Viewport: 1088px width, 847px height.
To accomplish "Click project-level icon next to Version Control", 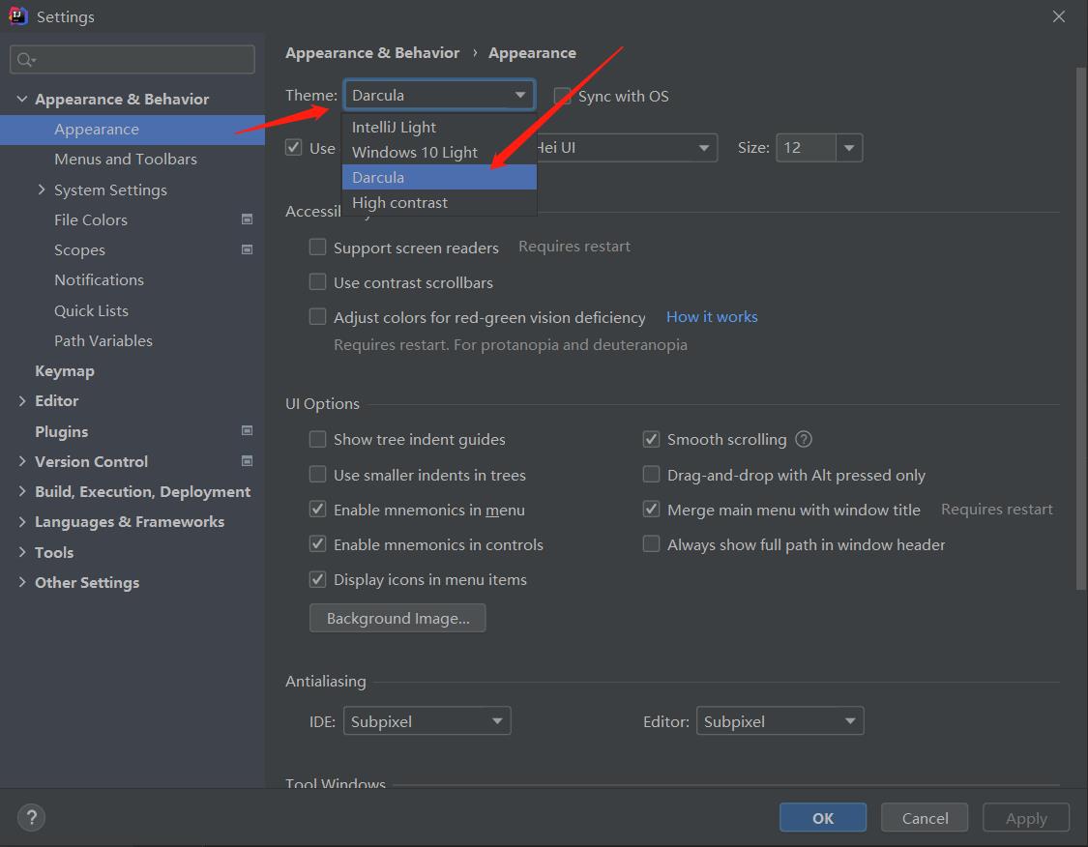I will 247,461.
